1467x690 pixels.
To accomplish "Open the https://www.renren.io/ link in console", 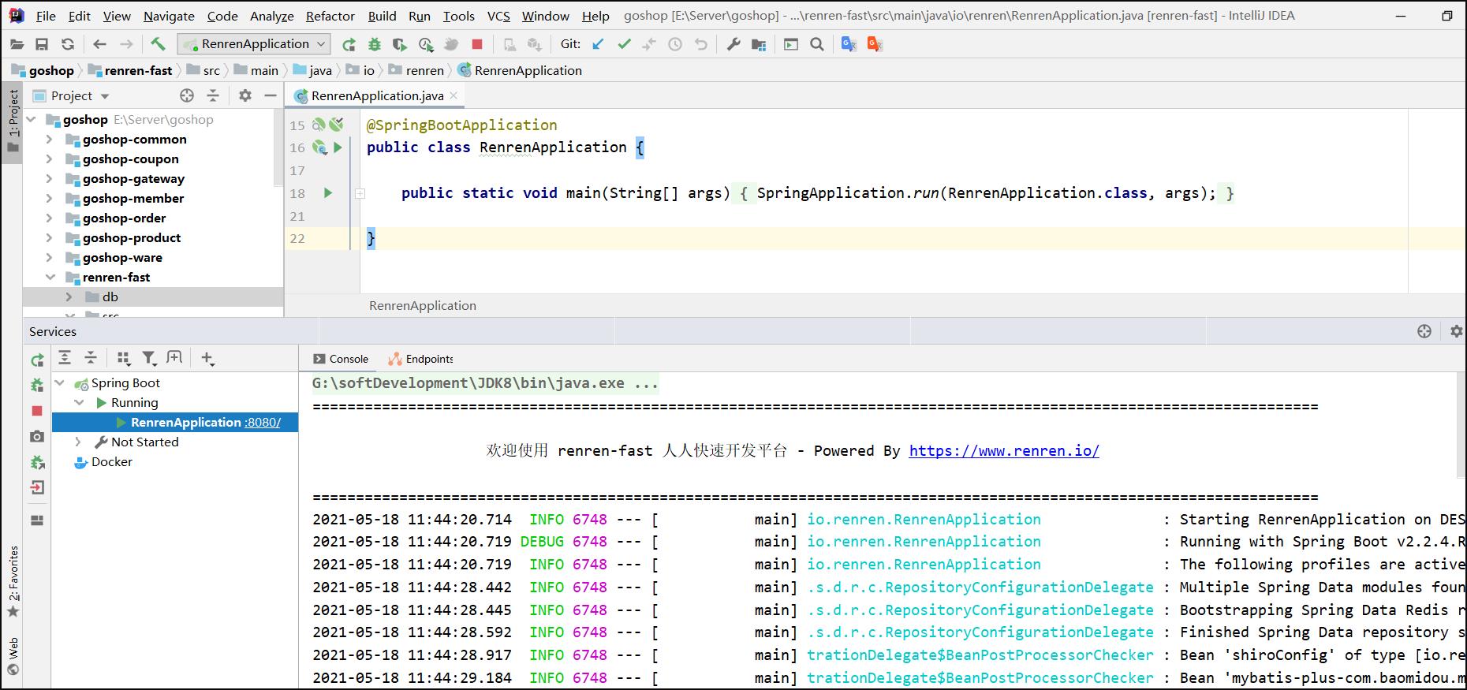I will coord(1004,451).
